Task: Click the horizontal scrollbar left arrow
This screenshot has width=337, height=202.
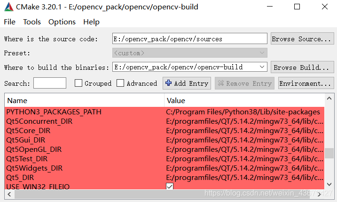Action: pyautogui.click(x=9, y=195)
